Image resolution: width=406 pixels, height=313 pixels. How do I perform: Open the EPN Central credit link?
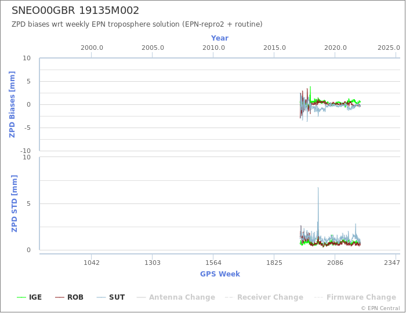pyautogui.click(x=380, y=308)
